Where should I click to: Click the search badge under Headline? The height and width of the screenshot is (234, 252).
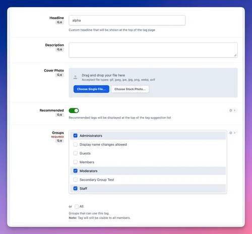pyautogui.click(x=59, y=22)
